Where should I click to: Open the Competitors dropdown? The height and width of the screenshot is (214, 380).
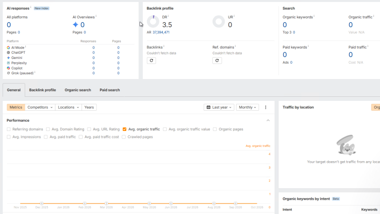pos(40,107)
